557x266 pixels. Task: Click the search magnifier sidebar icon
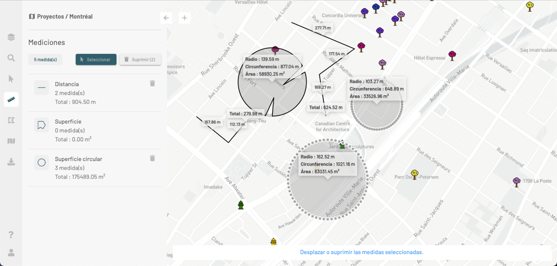11,58
